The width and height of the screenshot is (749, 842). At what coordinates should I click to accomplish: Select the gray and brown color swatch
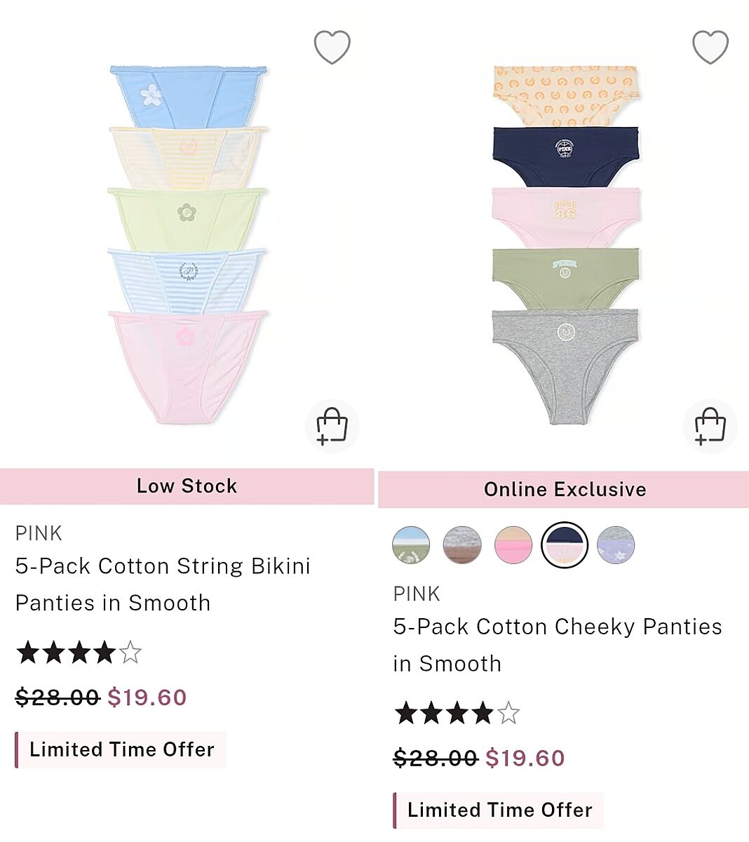click(x=462, y=545)
